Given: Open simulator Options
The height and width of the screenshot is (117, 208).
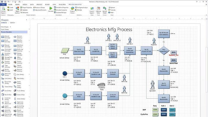Looking at the screenshot, I should pyautogui.click(x=112, y=7).
